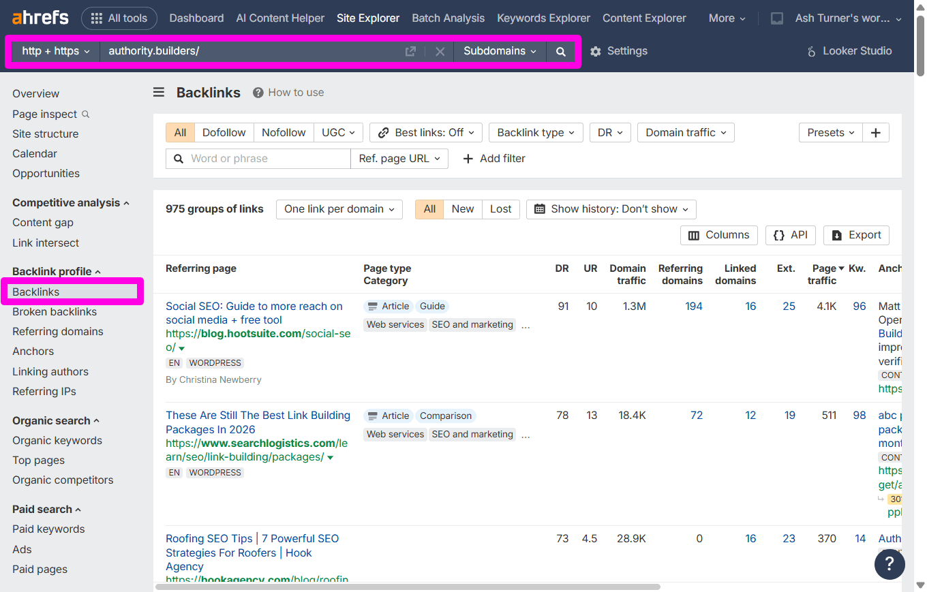Export the backlinks list
Screen dimensions: 927x592
857,235
